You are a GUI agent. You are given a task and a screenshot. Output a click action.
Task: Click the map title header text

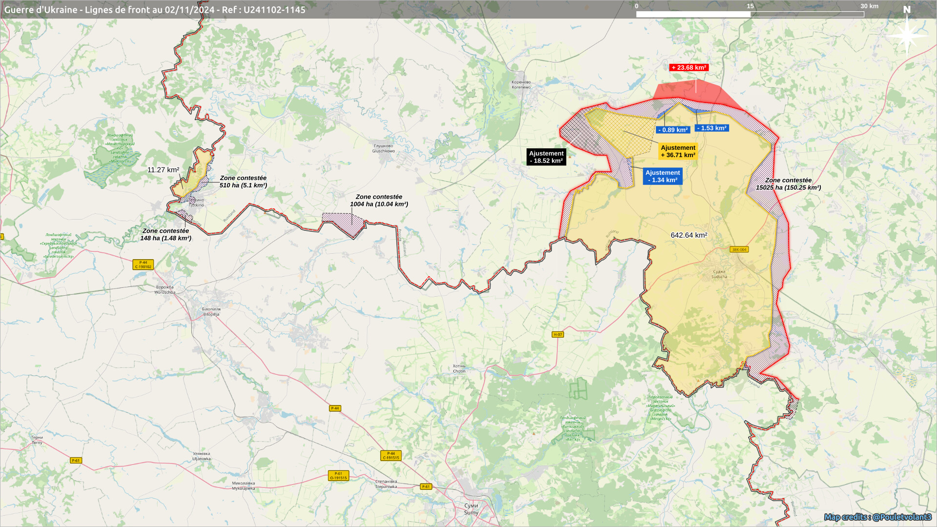155,10
